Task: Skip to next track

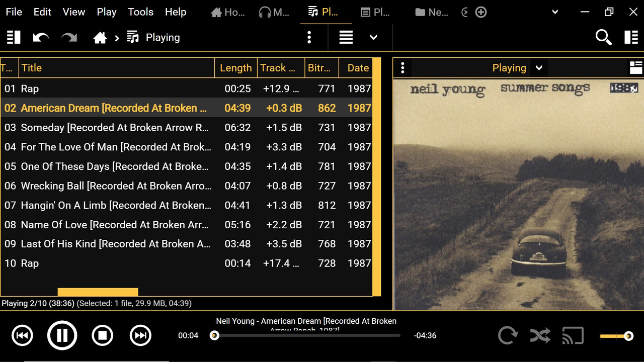Action: click(141, 335)
